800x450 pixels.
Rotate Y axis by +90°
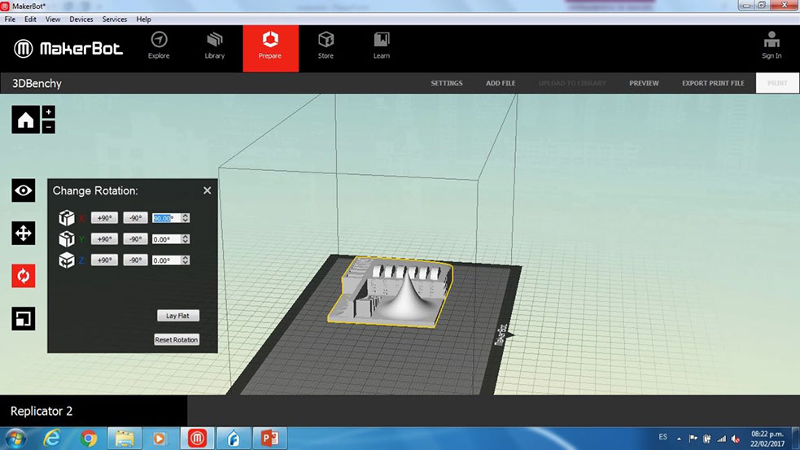tap(105, 238)
